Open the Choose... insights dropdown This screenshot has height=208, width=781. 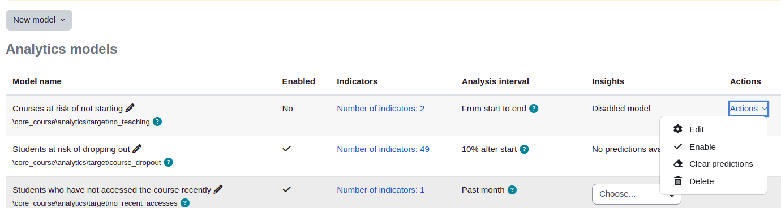pyautogui.click(x=636, y=194)
